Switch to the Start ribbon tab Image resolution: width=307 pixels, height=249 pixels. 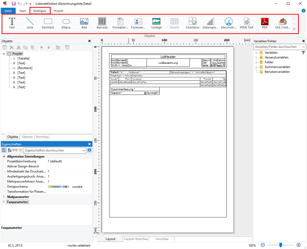[x=23, y=11]
